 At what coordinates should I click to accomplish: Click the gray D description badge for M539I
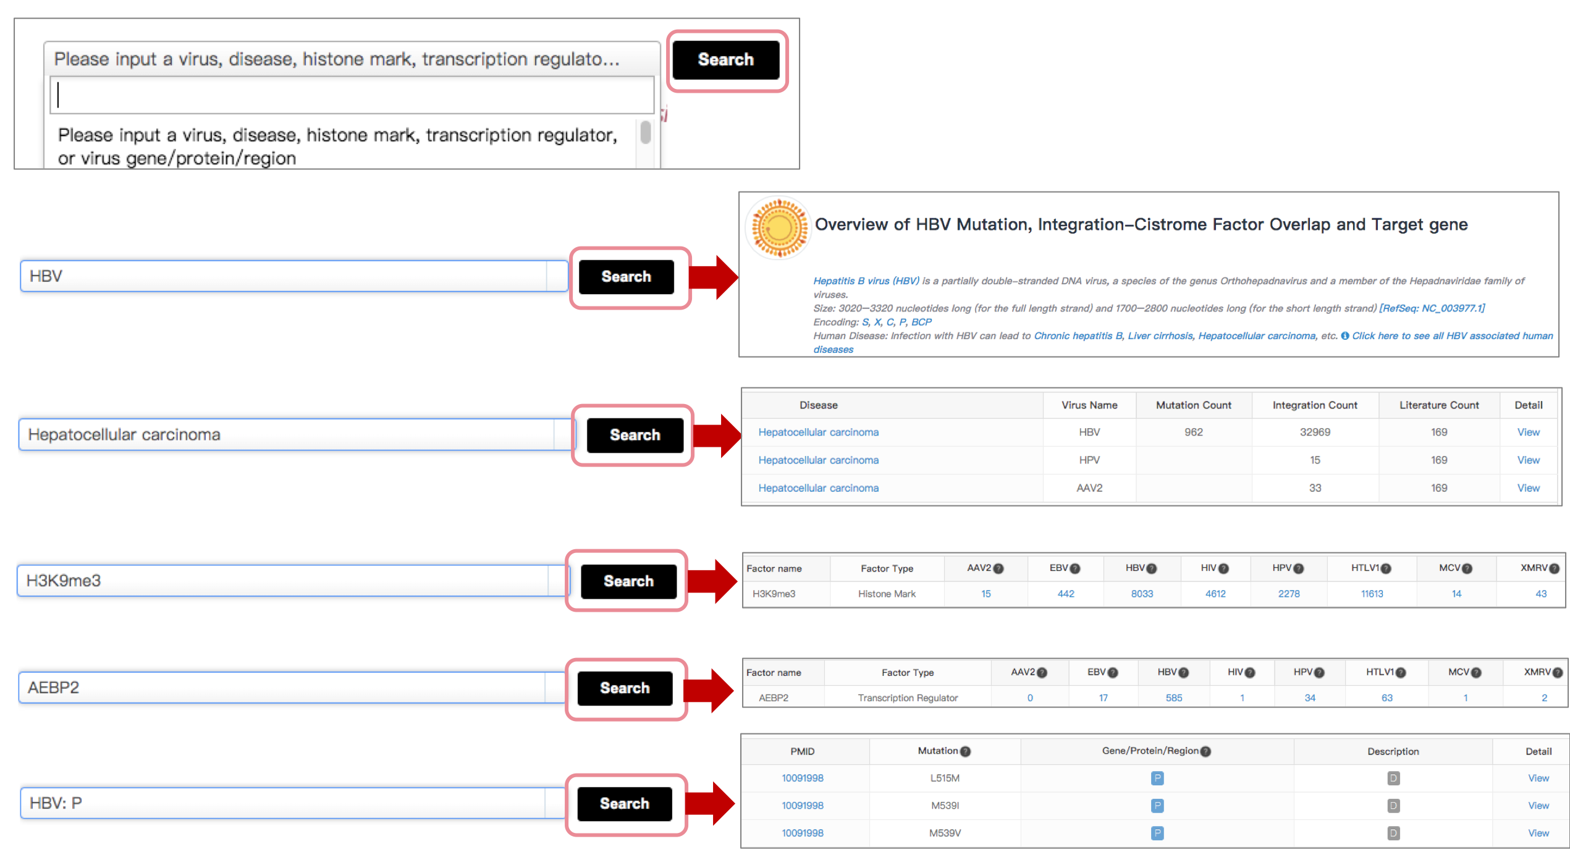[x=1393, y=806]
